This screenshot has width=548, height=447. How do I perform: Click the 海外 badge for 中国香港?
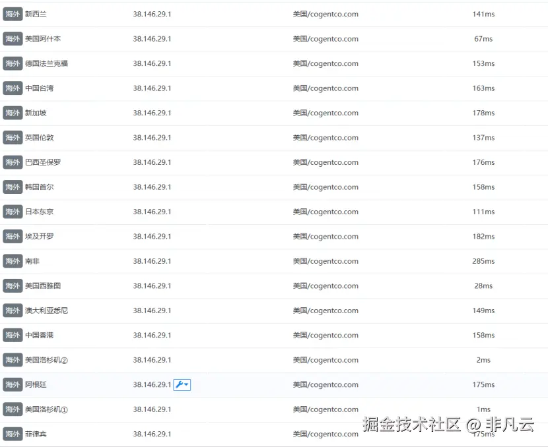(13, 335)
